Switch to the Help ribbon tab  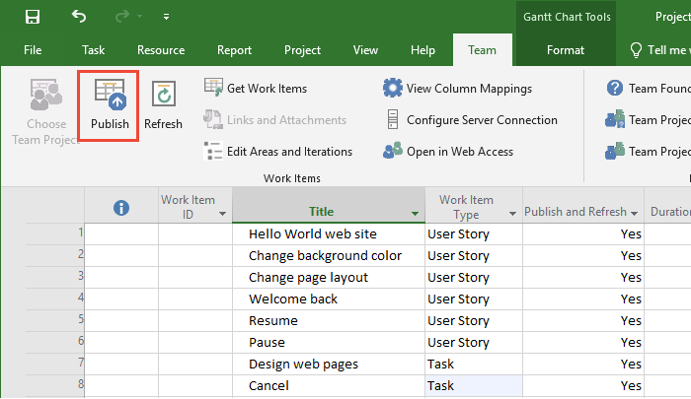click(x=423, y=50)
